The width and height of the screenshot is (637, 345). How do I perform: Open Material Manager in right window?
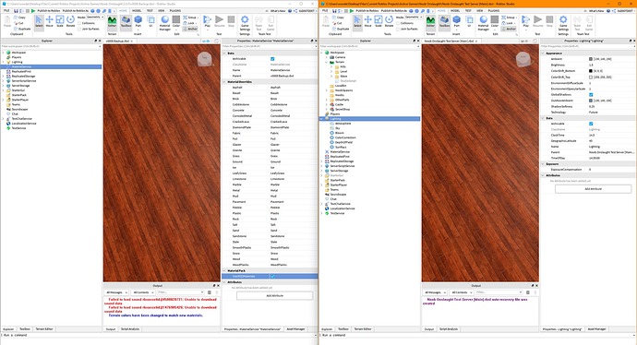tap(484, 23)
